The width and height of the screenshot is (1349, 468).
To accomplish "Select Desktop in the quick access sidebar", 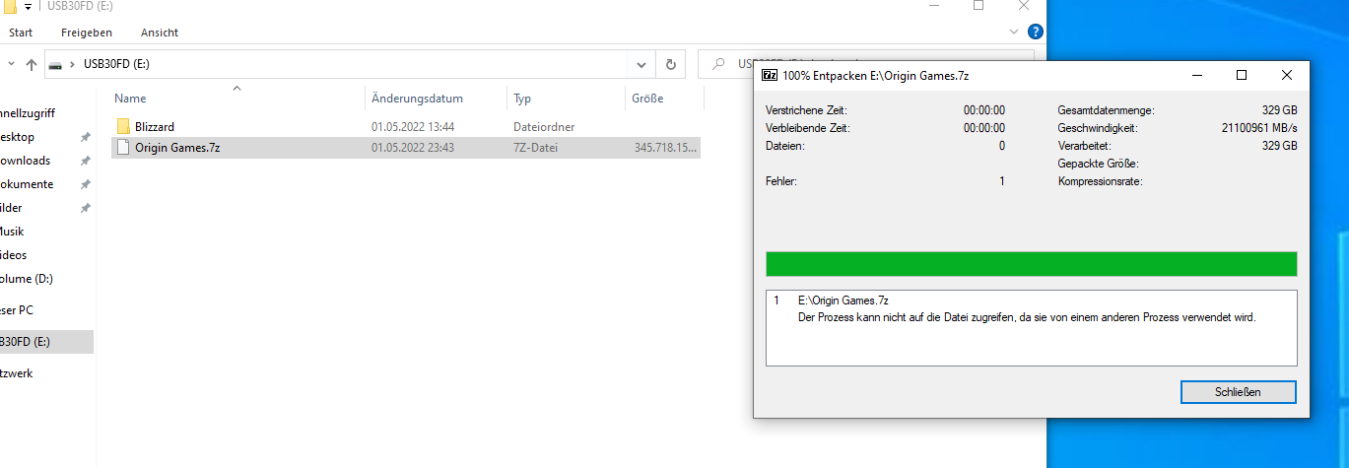I will pyautogui.click(x=18, y=137).
